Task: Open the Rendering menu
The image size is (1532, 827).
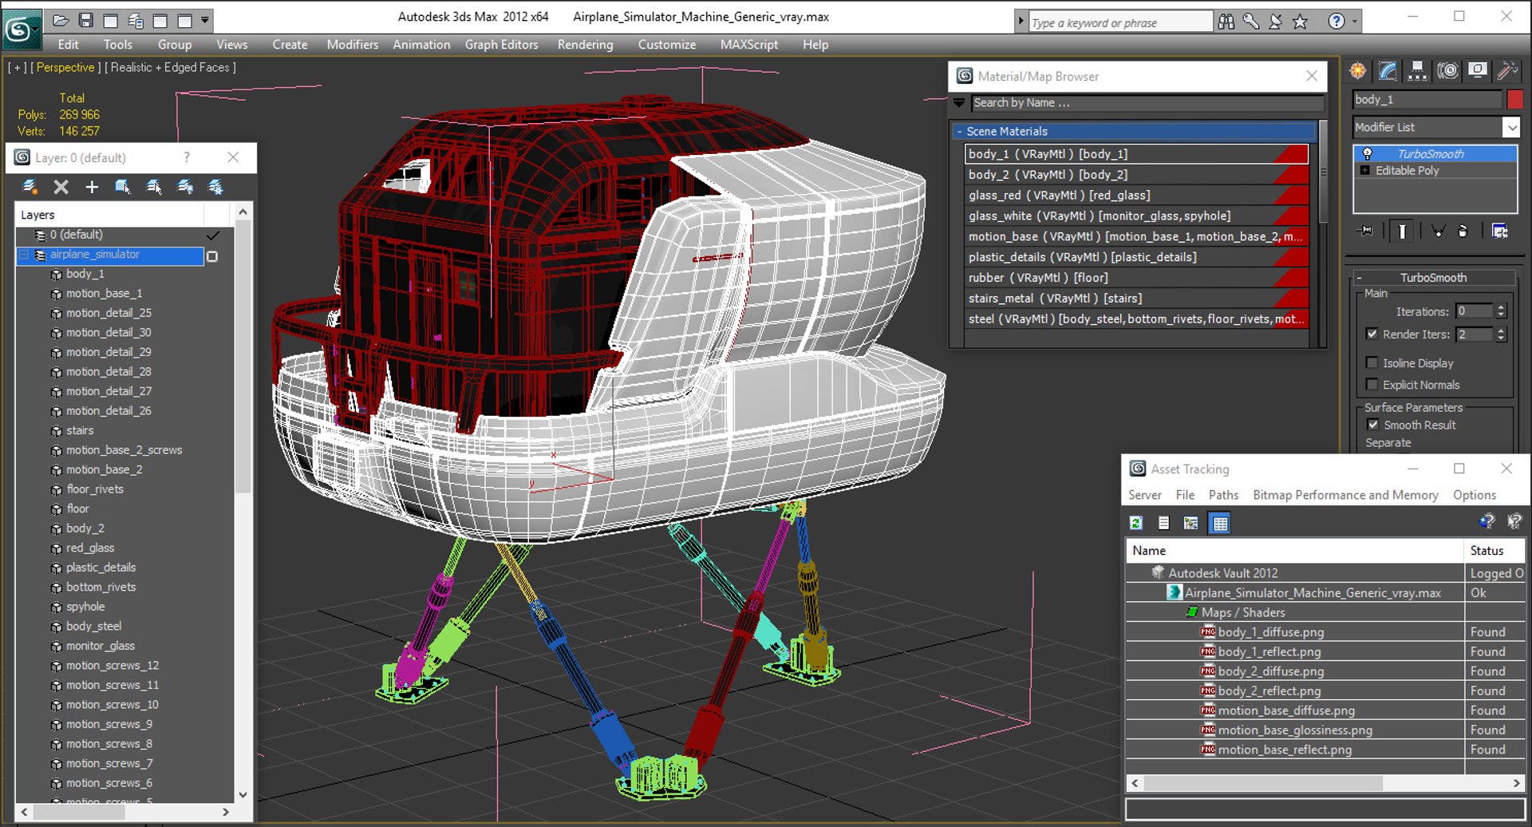Action: pos(585,45)
